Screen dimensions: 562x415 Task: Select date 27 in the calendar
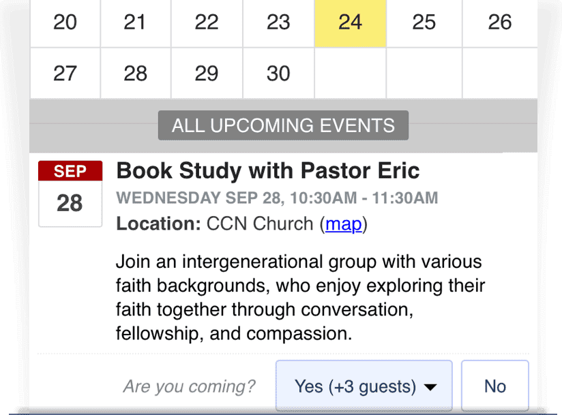coord(65,73)
